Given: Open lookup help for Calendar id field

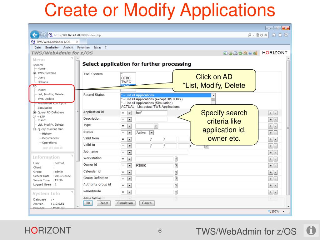Looking at the screenshot, I should tap(176, 172).
